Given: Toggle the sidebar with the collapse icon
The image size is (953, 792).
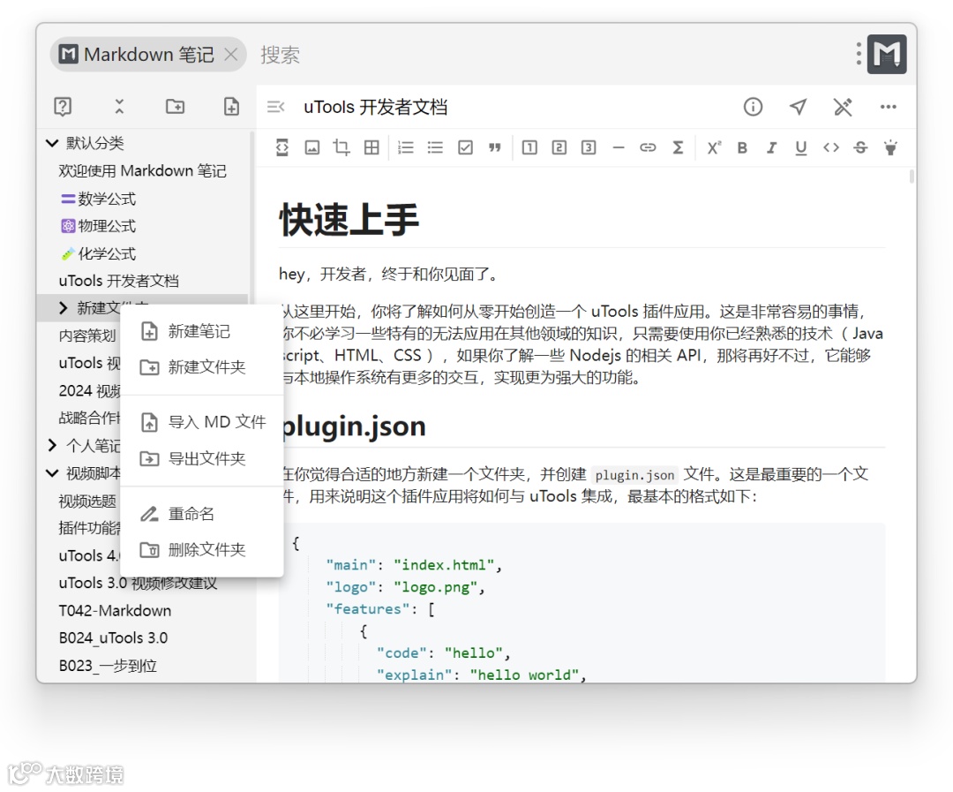Looking at the screenshot, I should (276, 107).
